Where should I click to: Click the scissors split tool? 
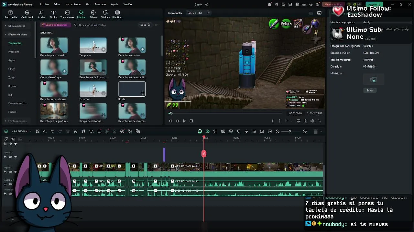[76, 131]
